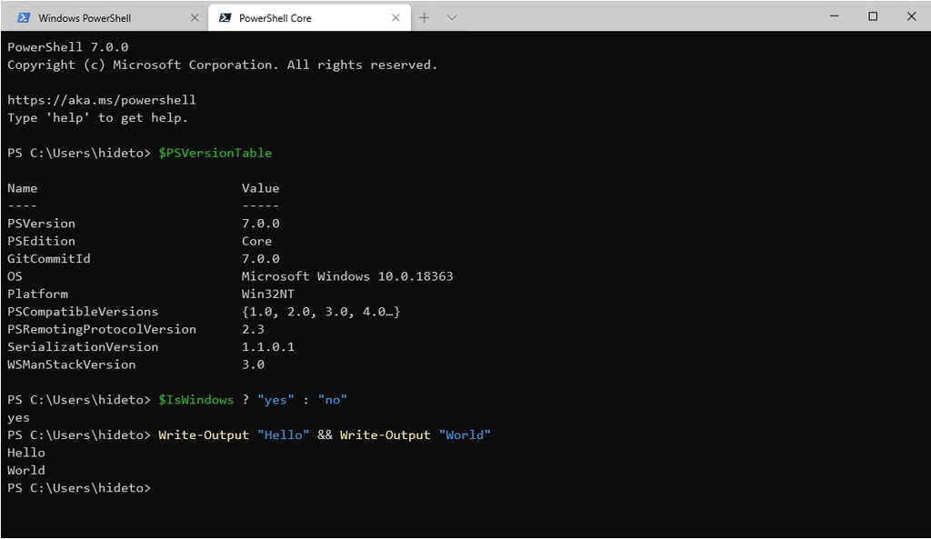This screenshot has height=539, width=931.
Task: Open a new terminal tab with the plus icon
Action: click(424, 16)
